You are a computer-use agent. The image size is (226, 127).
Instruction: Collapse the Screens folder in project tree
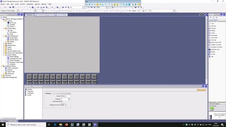[x=4, y=21]
